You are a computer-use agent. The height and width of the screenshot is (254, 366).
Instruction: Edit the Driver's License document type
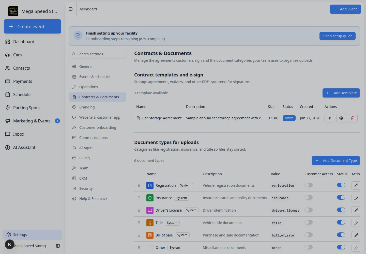point(356,210)
